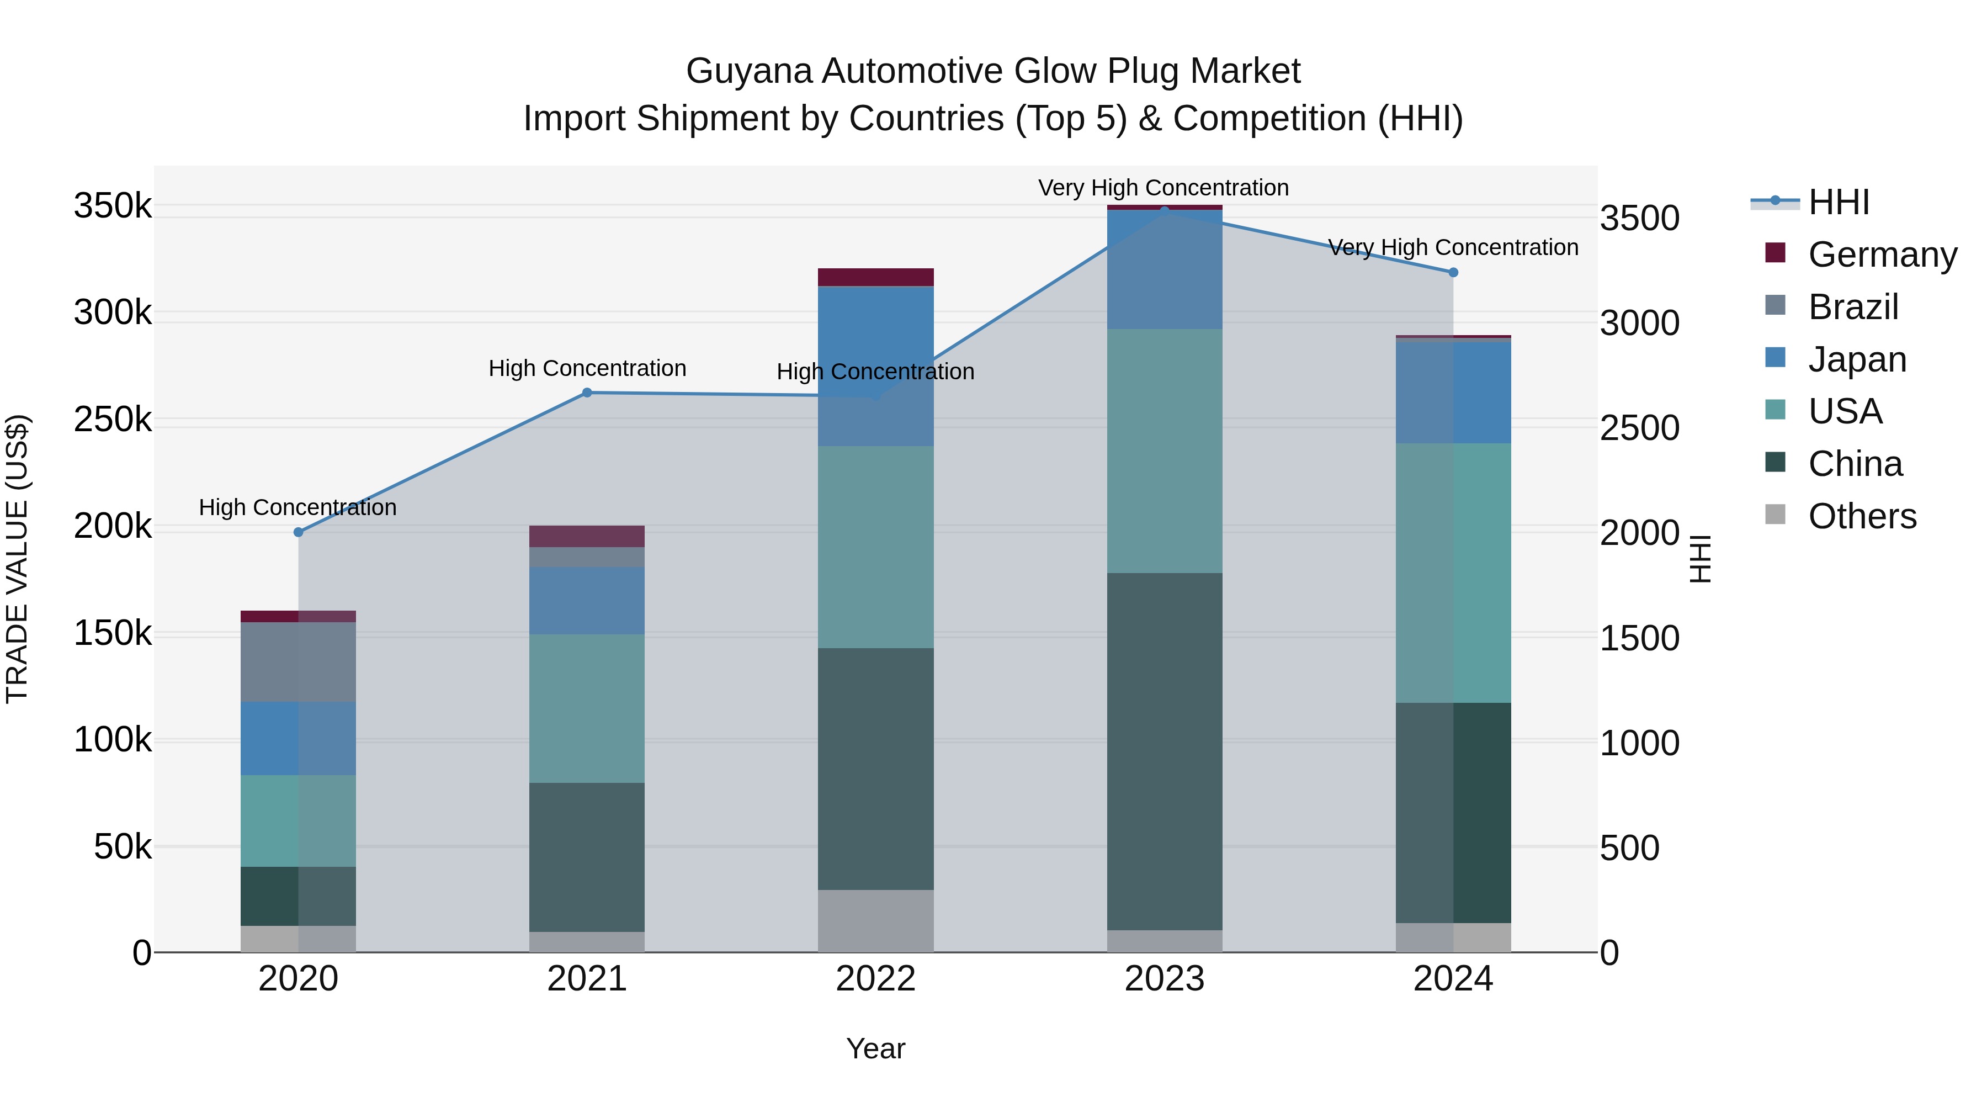Click the 2023 China bar segment
The image size is (1987, 1118).
1165,751
